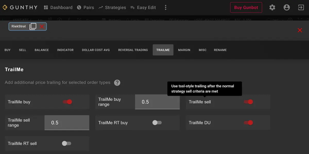Open the Strategies page
This screenshot has width=309, height=154.
click(x=112, y=7)
